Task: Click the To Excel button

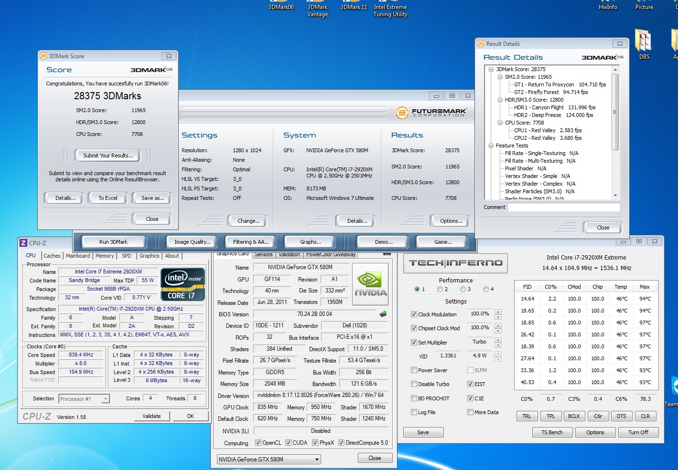Action: point(108,198)
